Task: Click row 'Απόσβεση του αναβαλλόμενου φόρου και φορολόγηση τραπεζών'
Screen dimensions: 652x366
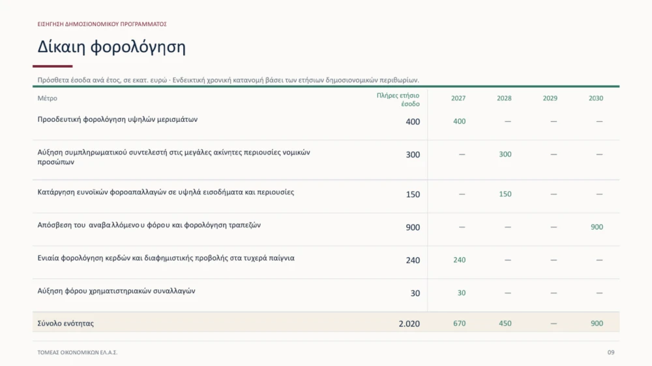Action: coord(326,229)
